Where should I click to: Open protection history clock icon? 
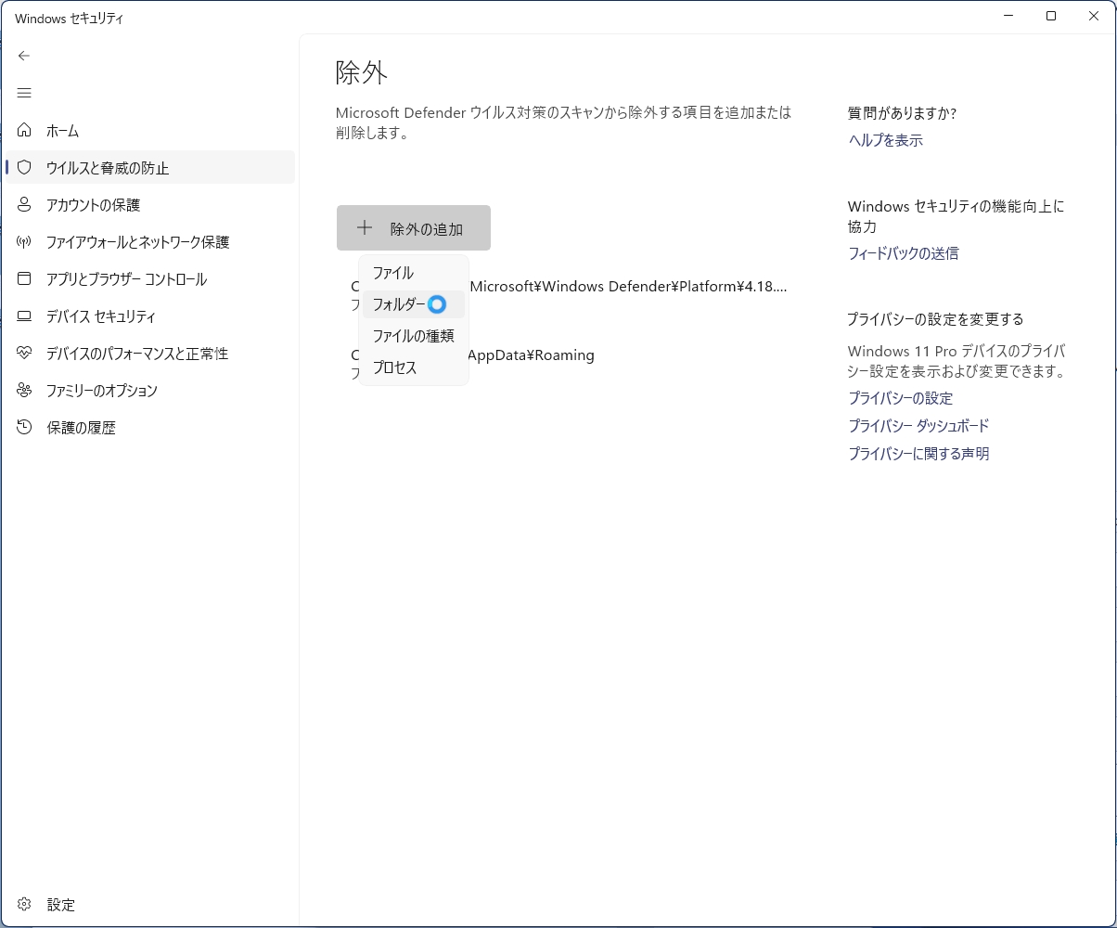tap(25, 428)
